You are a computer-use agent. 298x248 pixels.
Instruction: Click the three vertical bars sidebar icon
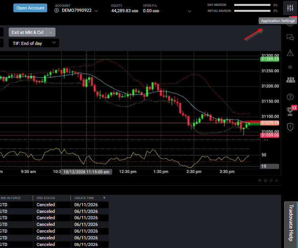pos(290,67)
